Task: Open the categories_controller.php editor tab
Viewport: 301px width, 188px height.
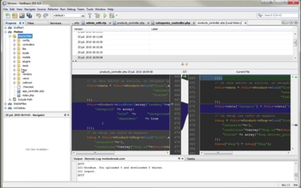Action: coord(173,23)
